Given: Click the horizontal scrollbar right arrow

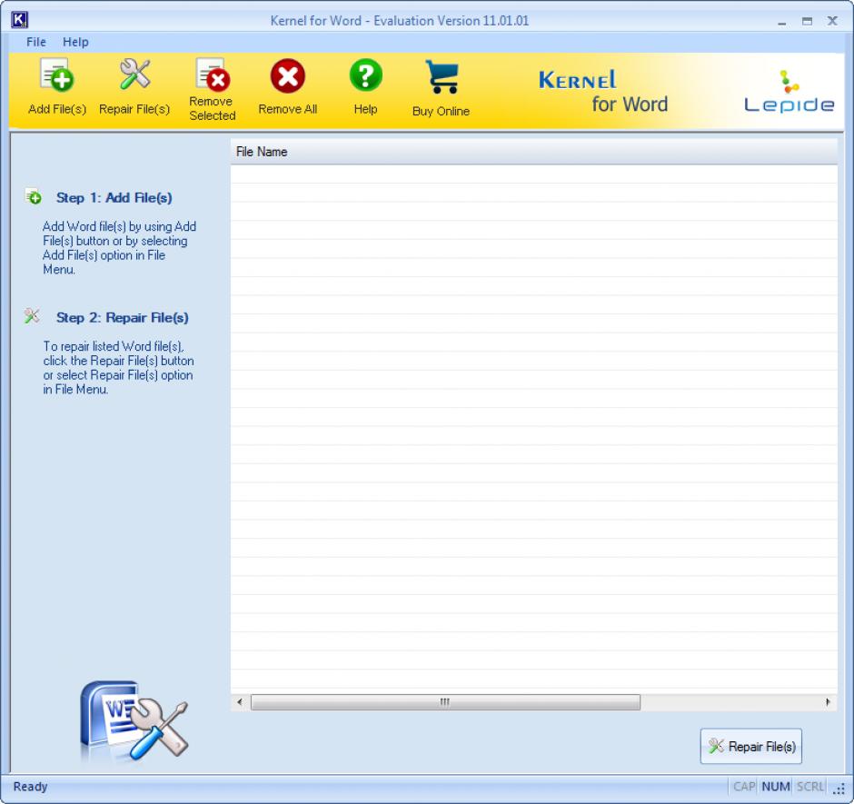Looking at the screenshot, I should (x=828, y=702).
